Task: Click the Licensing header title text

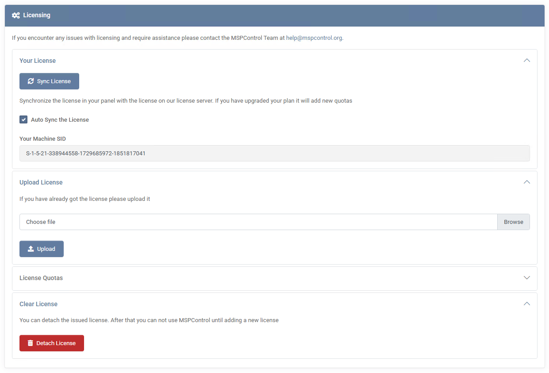Action: (37, 15)
